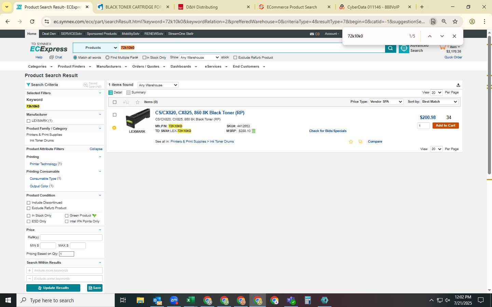Collapse the Product Condition section
The height and width of the screenshot is (307, 492).
pos(100,195)
